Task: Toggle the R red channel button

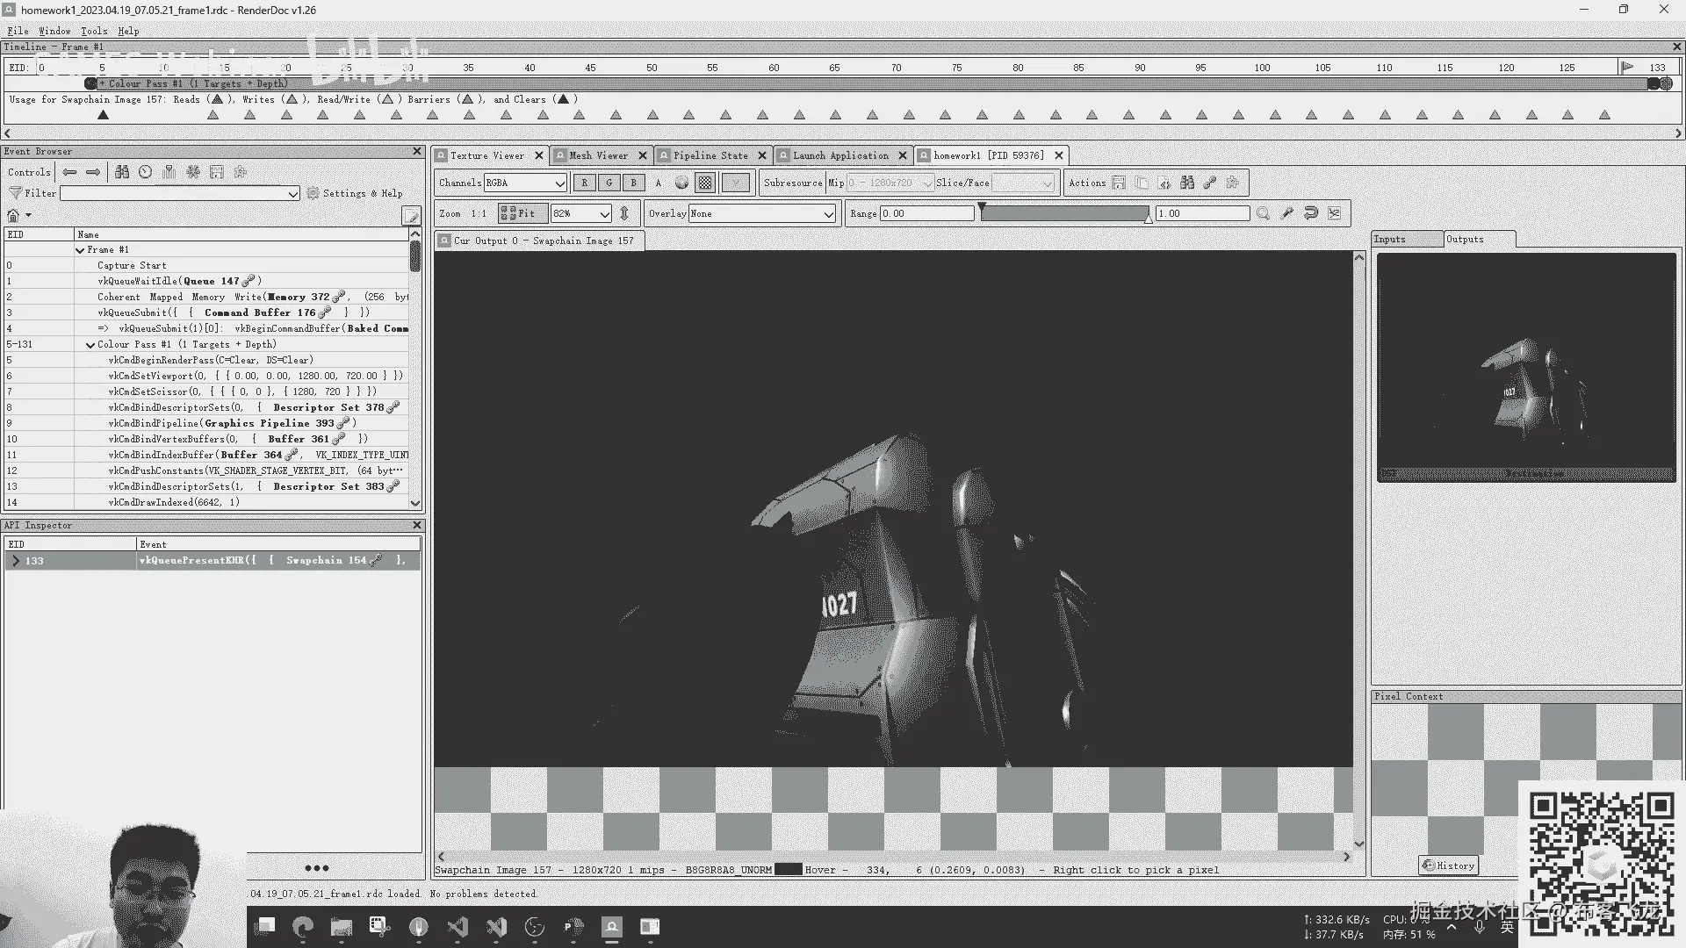Action: [584, 183]
